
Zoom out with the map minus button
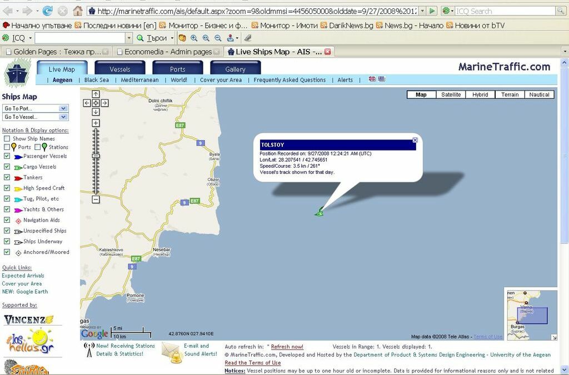tap(96, 199)
